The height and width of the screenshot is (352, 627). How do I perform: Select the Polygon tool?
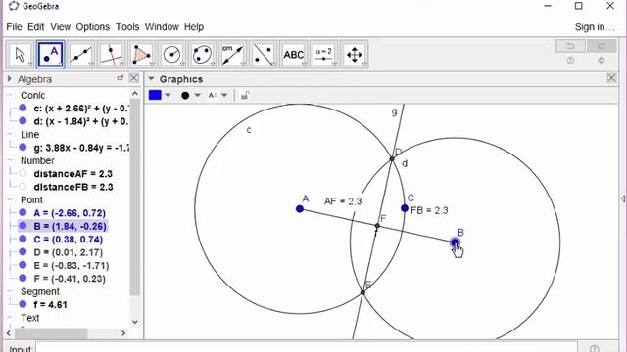tap(142, 55)
